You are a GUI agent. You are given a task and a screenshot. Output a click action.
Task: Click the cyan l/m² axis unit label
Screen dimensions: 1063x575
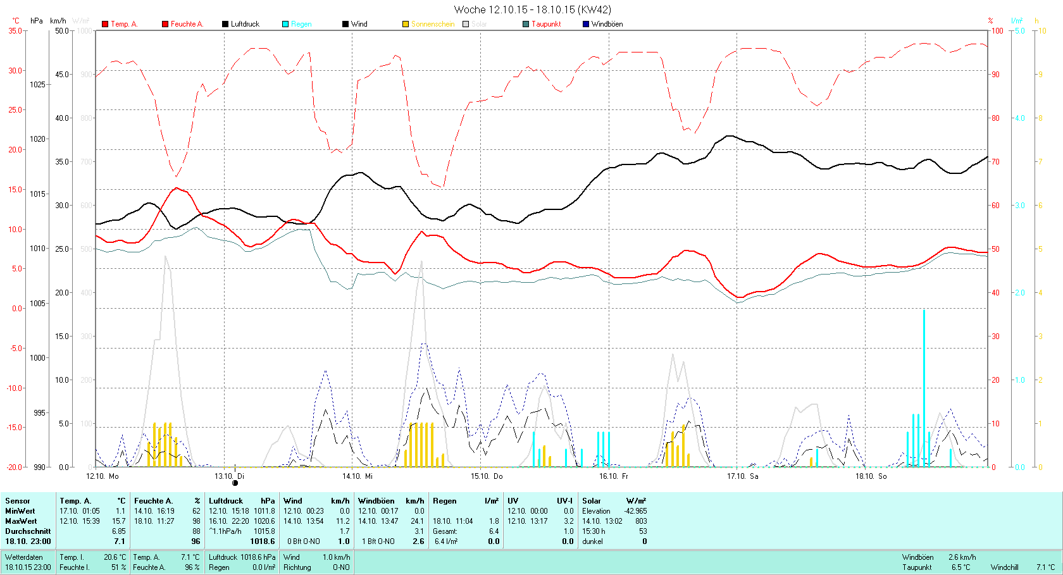(1017, 21)
